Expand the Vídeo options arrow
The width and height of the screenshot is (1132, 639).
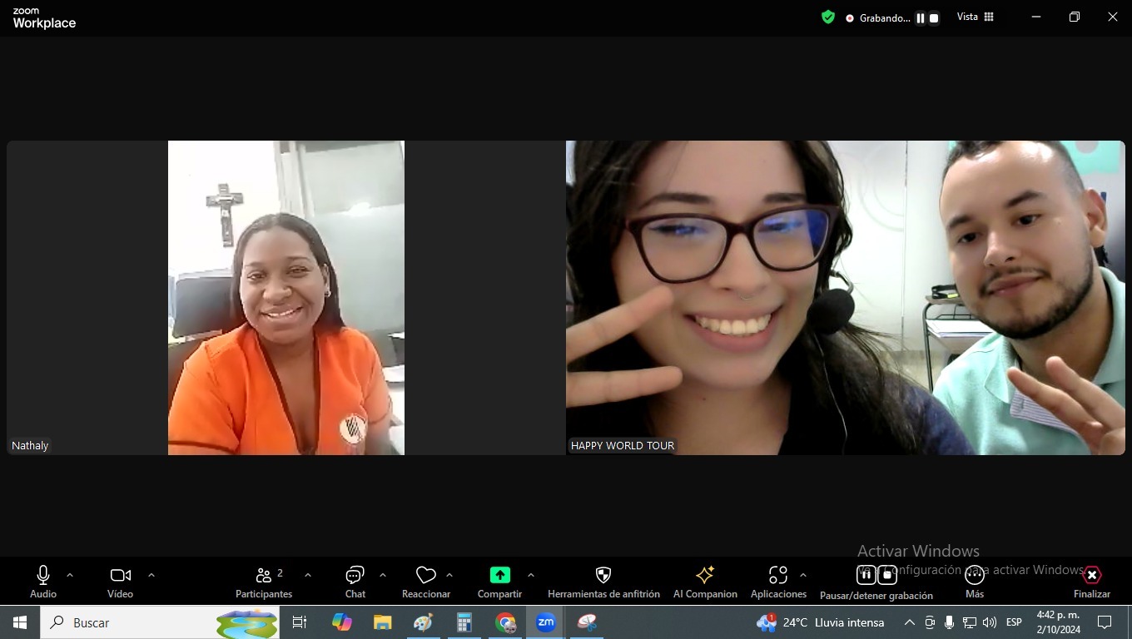click(x=151, y=575)
